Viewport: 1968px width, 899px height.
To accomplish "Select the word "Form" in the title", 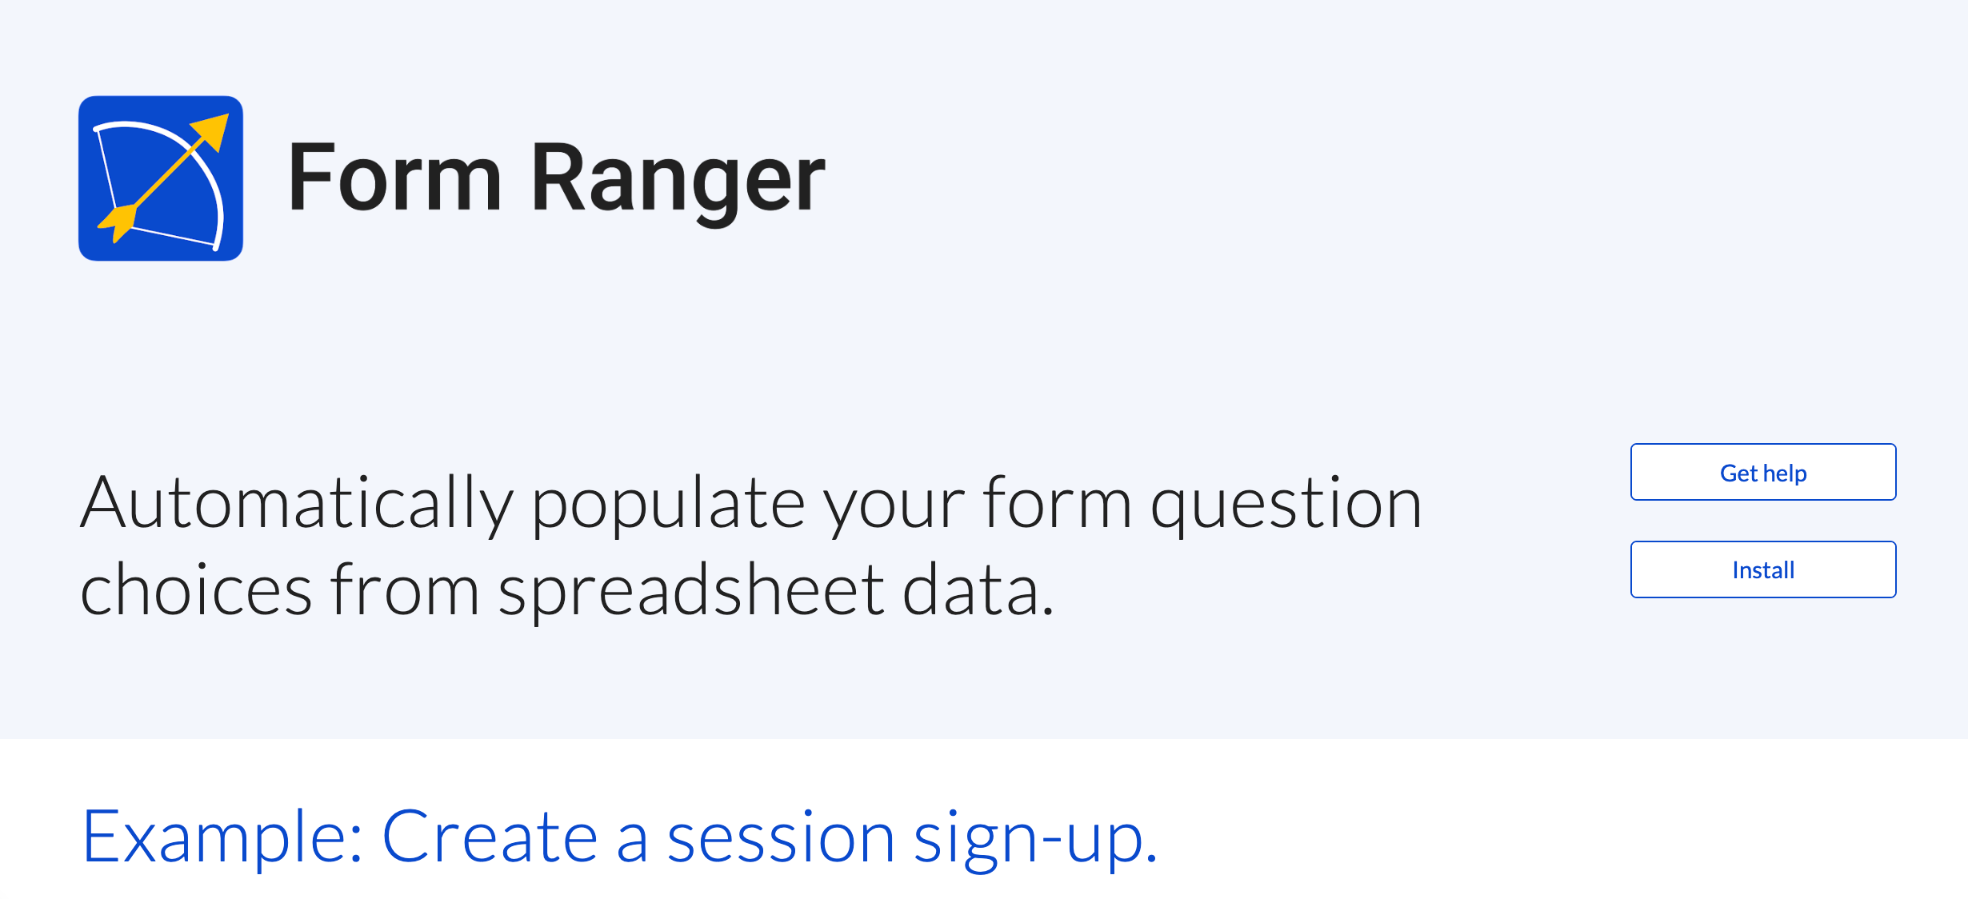I will (395, 177).
